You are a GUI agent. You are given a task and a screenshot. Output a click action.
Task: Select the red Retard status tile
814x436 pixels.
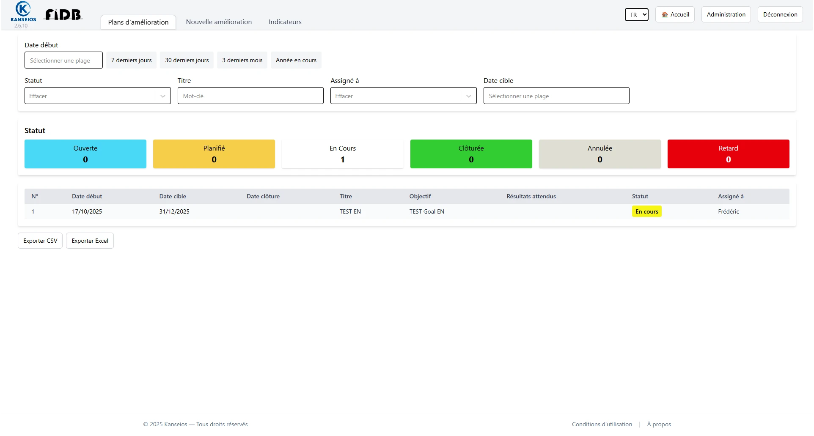click(728, 154)
